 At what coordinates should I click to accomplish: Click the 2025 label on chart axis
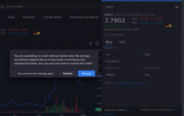[83, 115]
